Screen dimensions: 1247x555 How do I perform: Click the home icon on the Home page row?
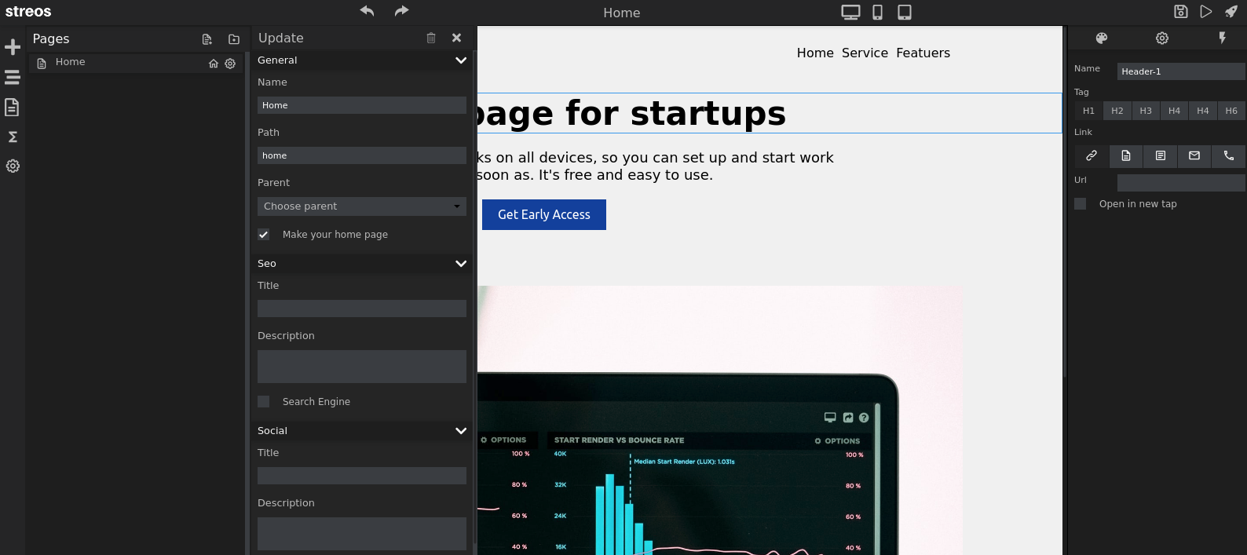214,64
